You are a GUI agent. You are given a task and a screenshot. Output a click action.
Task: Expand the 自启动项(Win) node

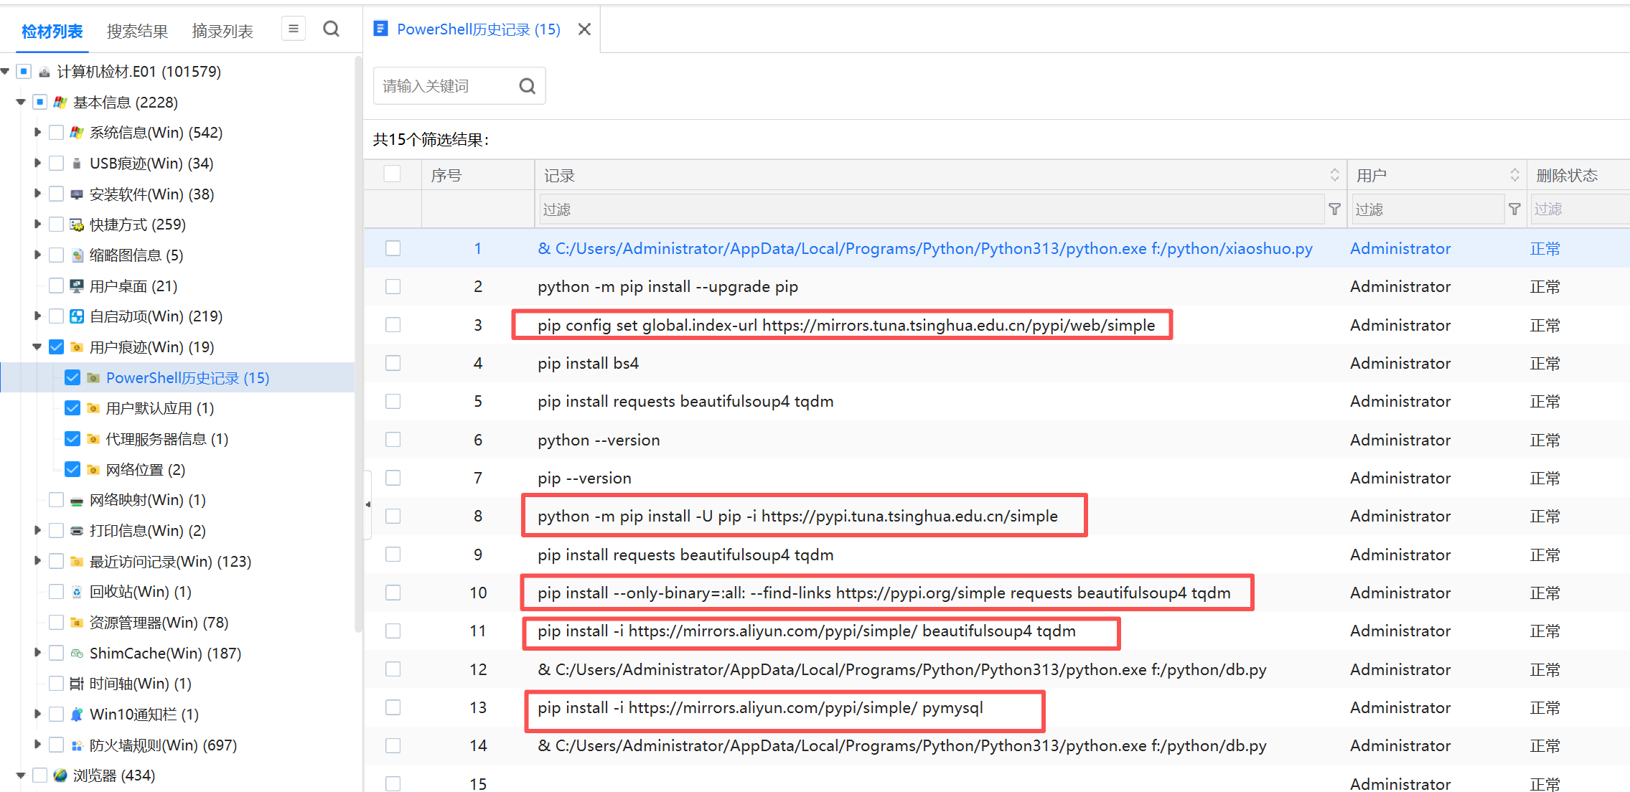coord(37,316)
